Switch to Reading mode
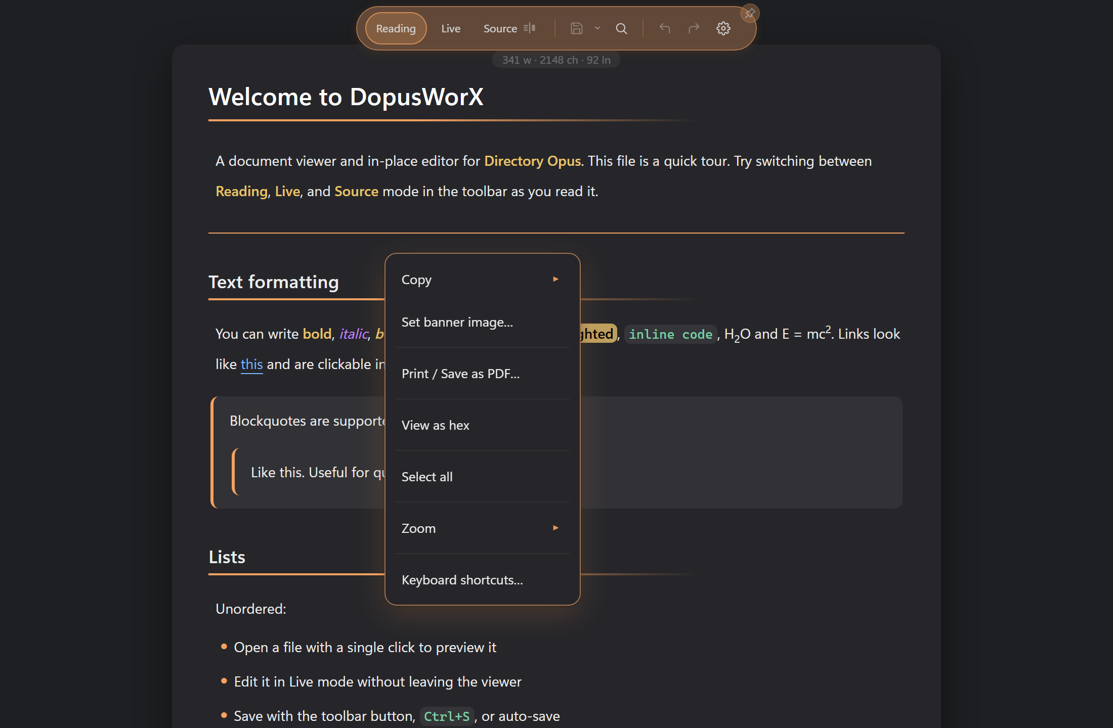The height and width of the screenshot is (728, 1113). (x=396, y=28)
